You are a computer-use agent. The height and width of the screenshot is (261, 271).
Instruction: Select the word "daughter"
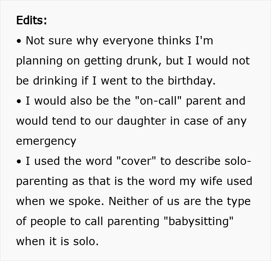tap(142, 121)
